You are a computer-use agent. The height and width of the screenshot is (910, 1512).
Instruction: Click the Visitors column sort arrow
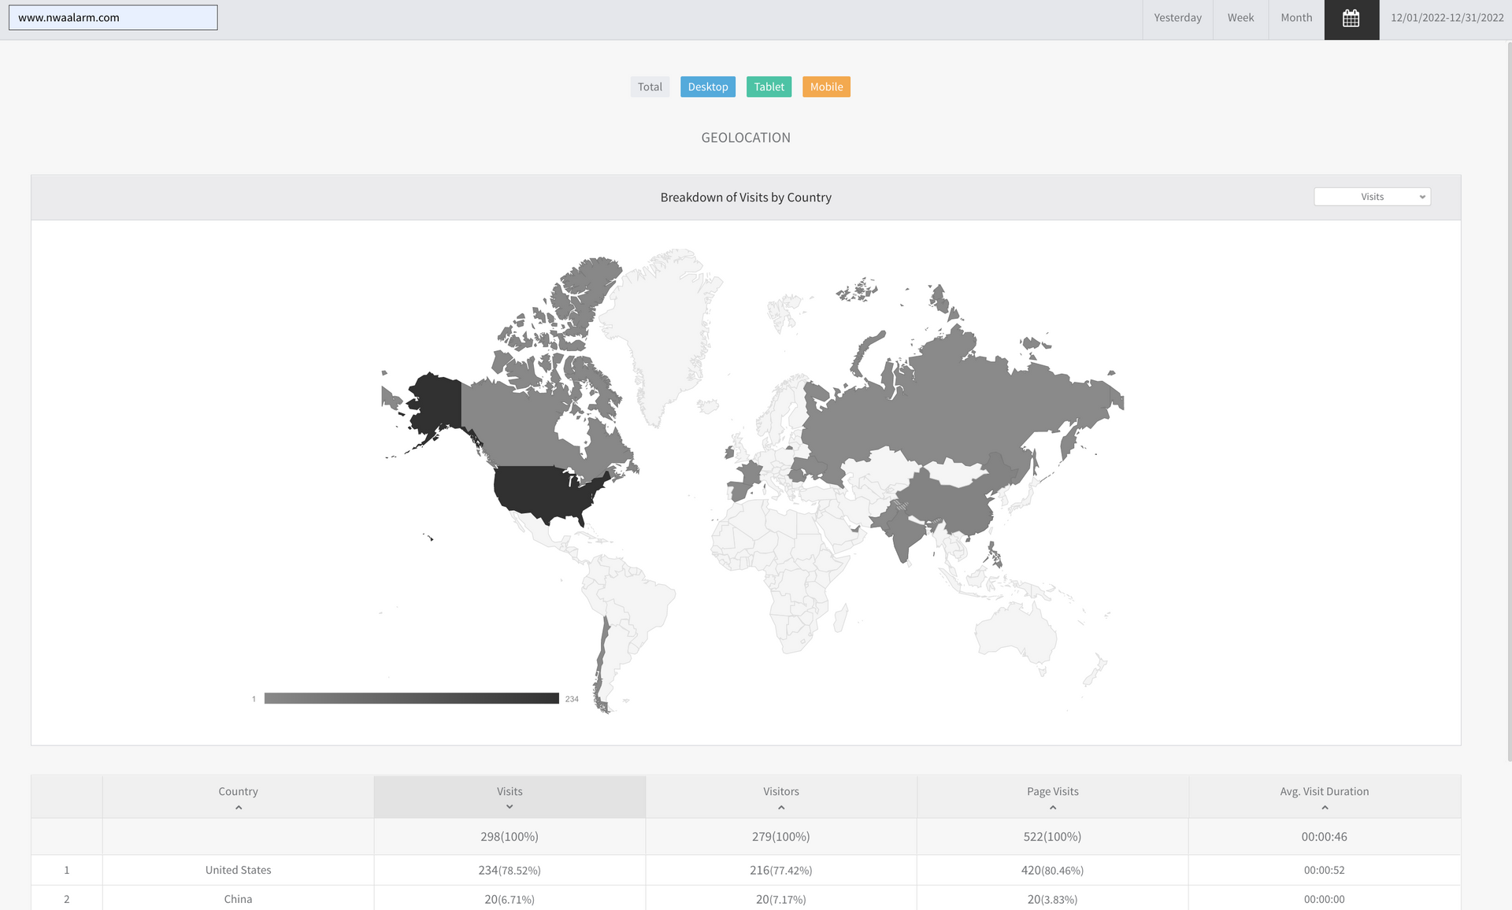781,808
